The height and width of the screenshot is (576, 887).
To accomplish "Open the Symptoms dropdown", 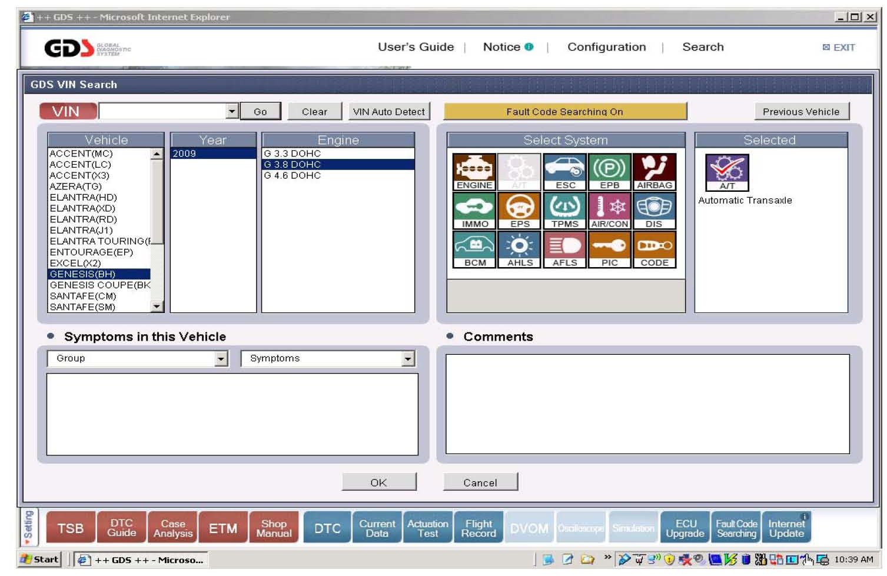I will (x=408, y=359).
